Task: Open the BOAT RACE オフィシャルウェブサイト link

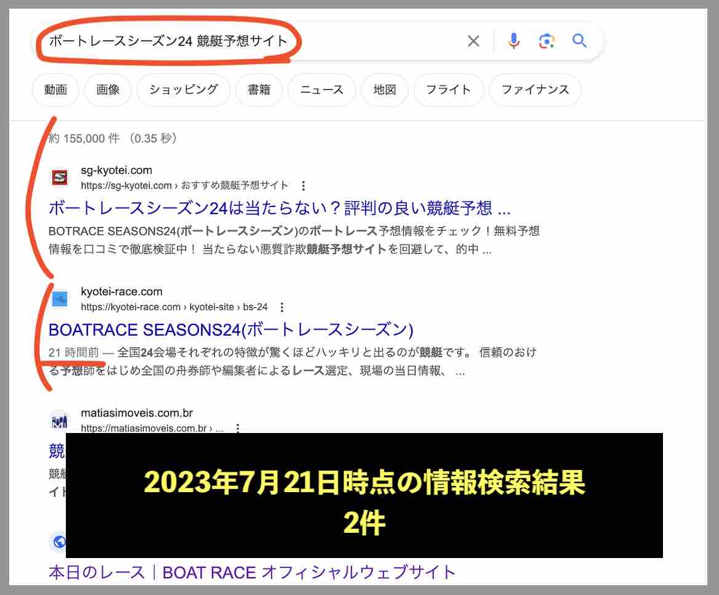Action: click(251, 572)
